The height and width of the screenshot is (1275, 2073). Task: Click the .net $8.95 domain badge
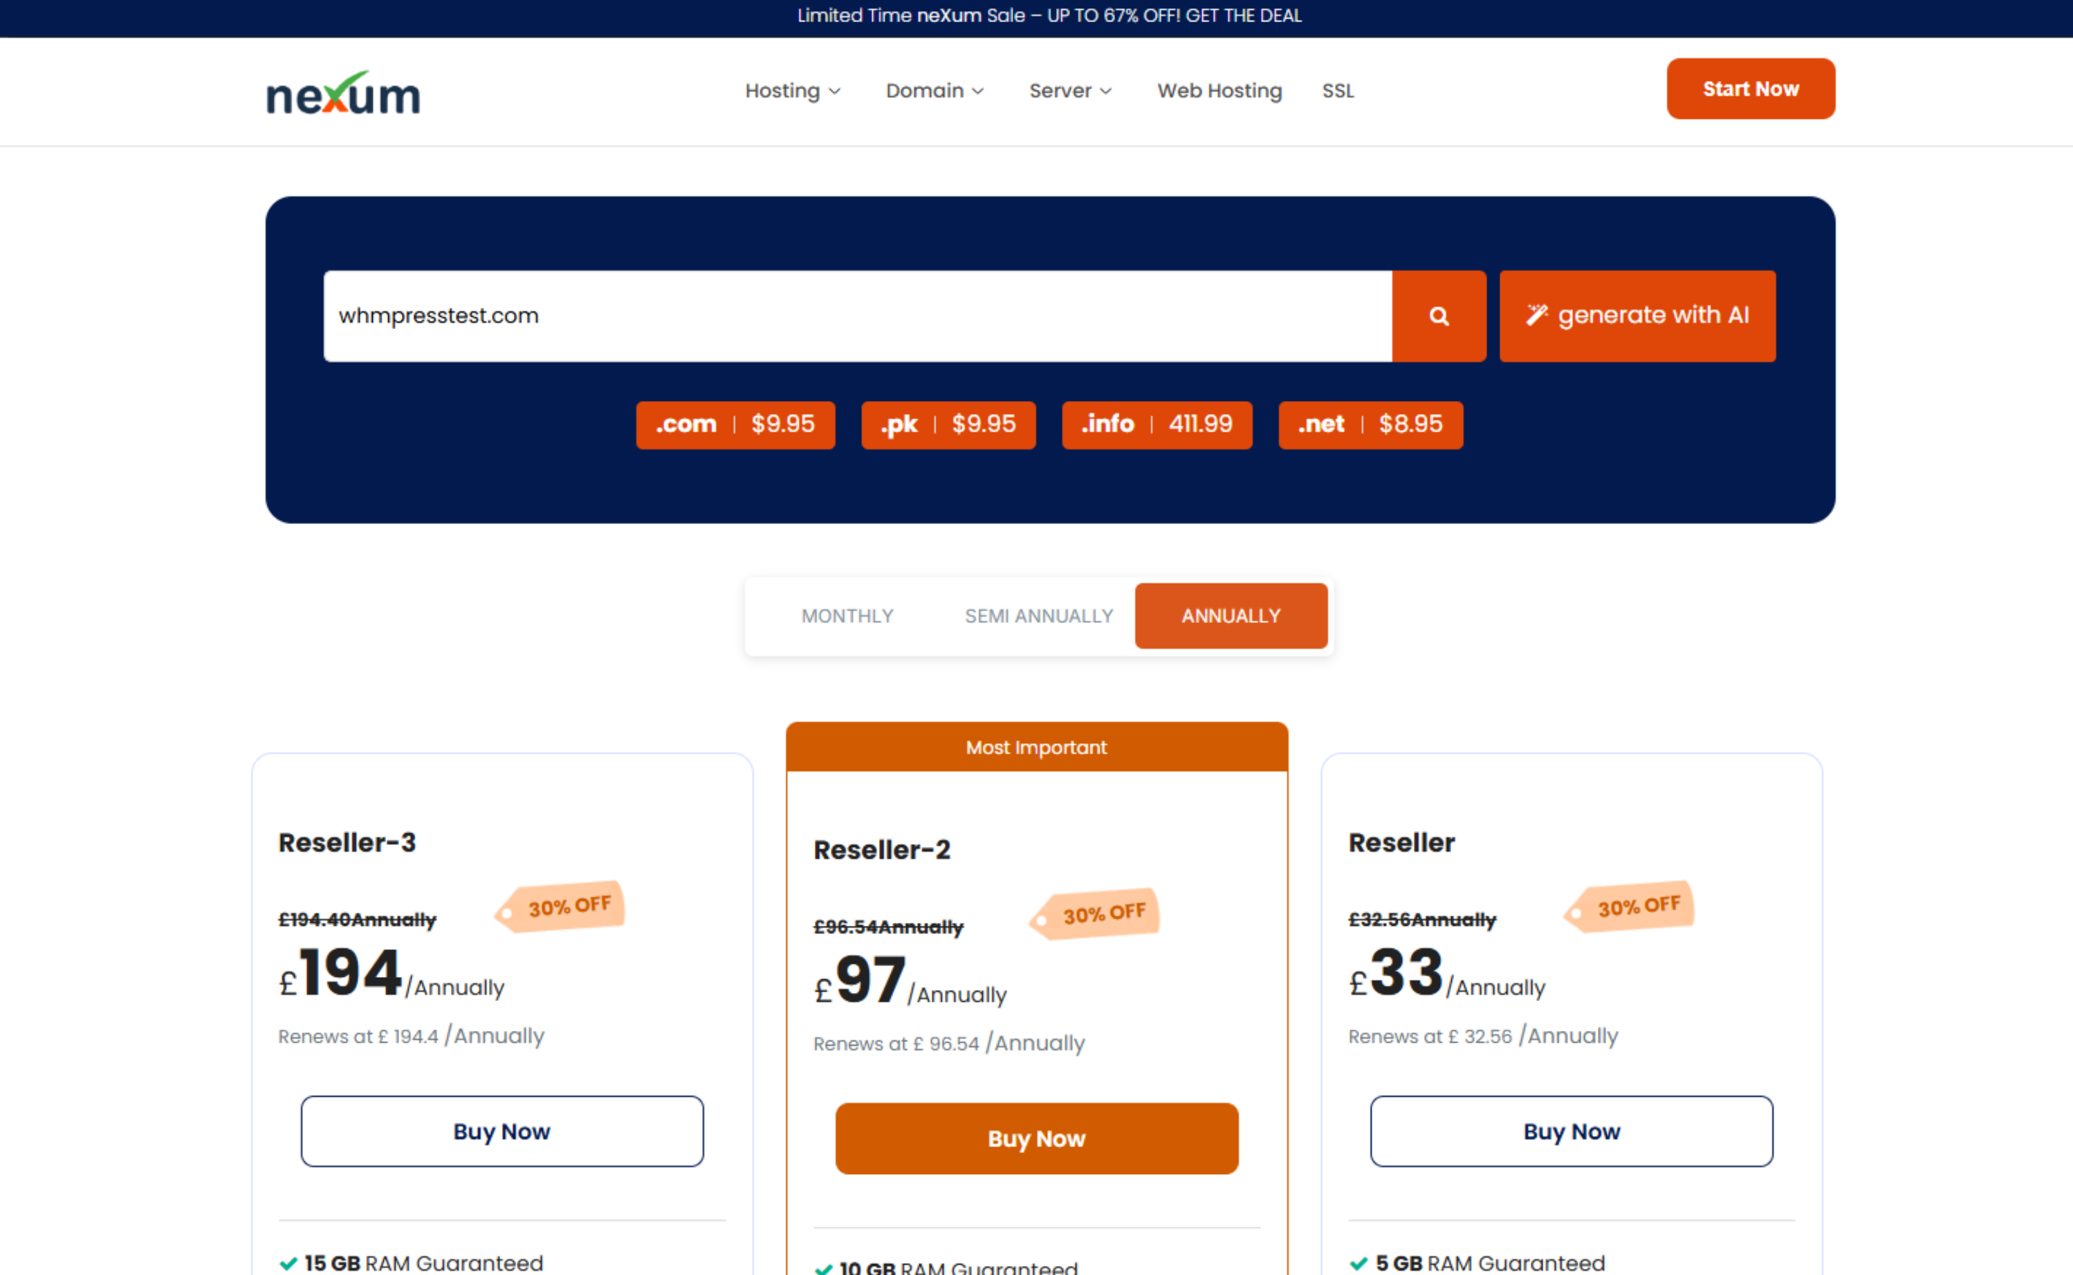[1370, 424]
